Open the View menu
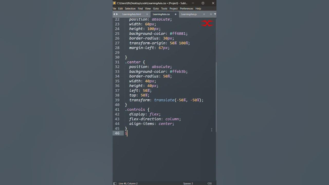The height and width of the screenshot is (185, 329). click(148, 8)
